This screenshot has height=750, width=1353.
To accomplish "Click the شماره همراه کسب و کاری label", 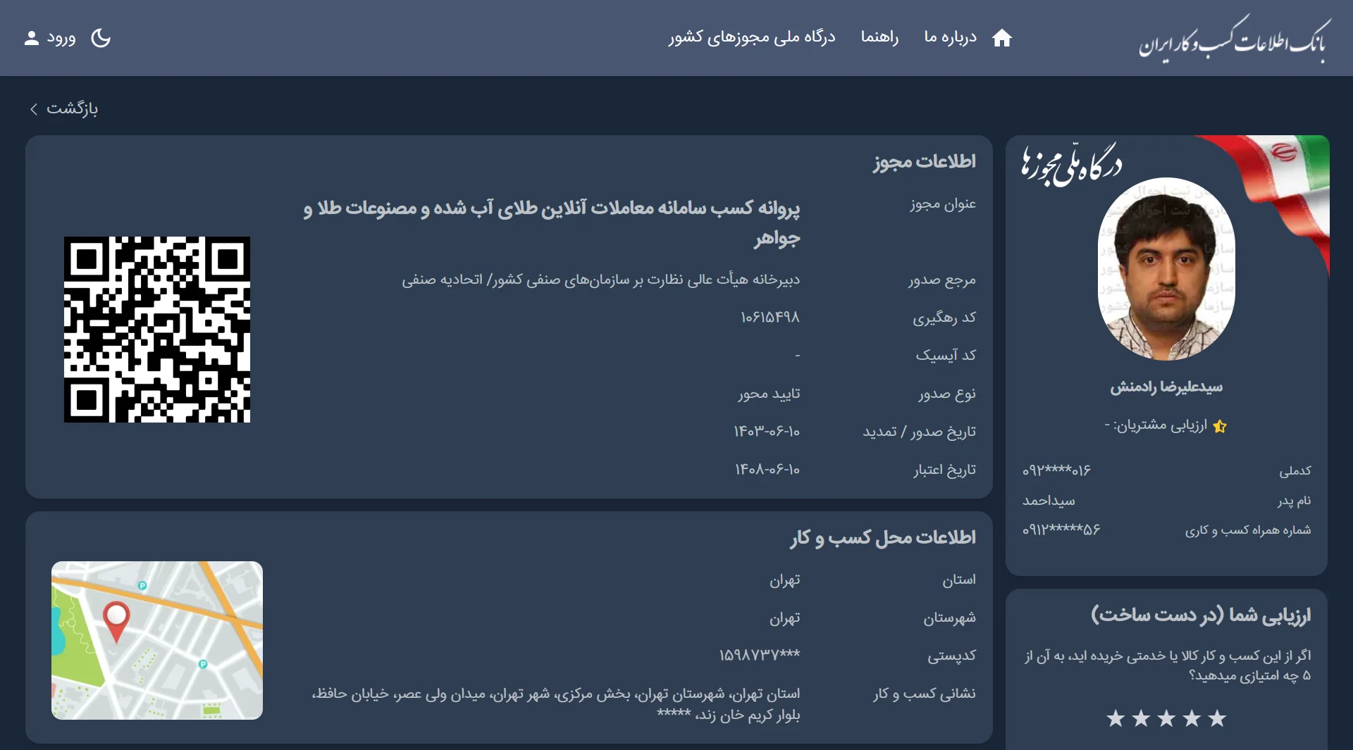I will [1248, 530].
